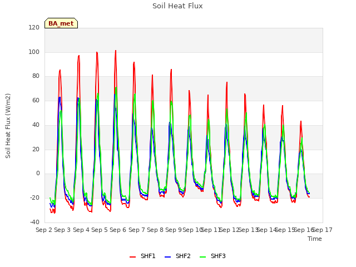The width and height of the screenshot is (356, 267).
Task: Click the red SHF1 peak on Sep 2
Action: point(60,70)
